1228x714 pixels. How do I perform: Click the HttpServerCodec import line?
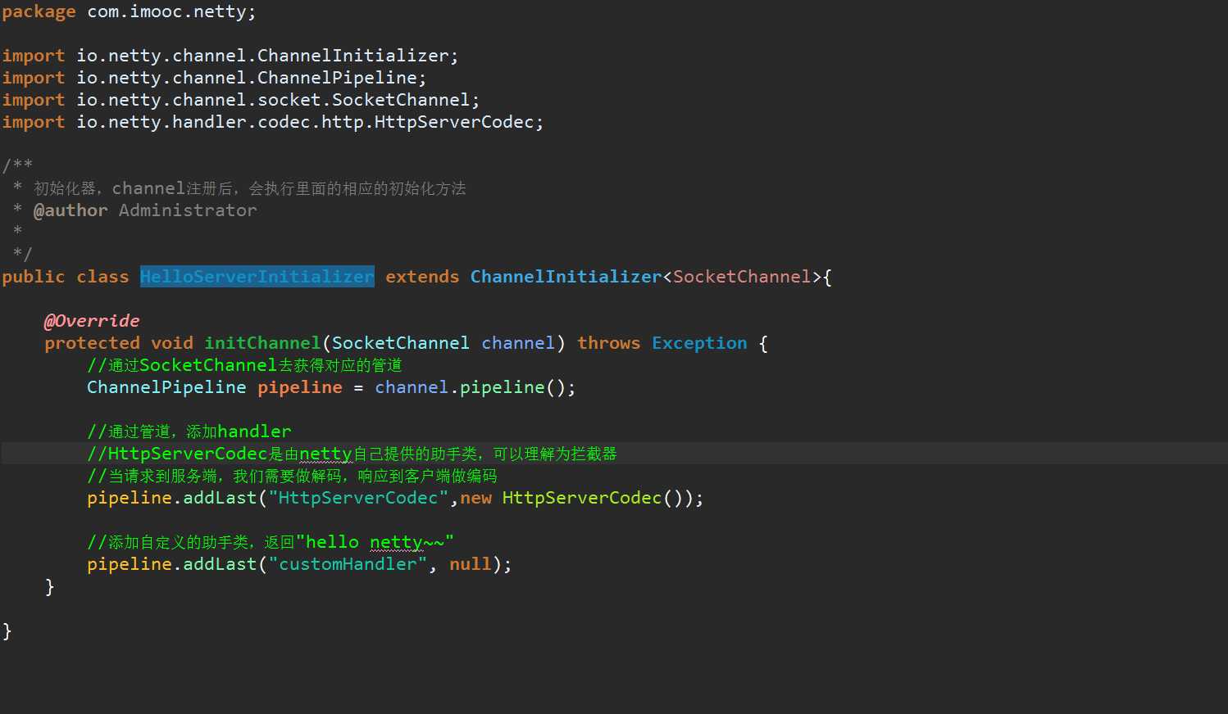click(x=273, y=122)
